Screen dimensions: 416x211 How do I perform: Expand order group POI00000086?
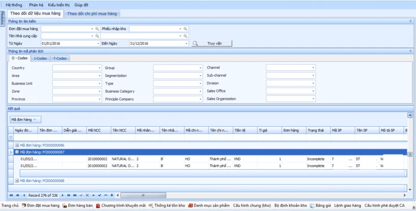tap(17, 145)
